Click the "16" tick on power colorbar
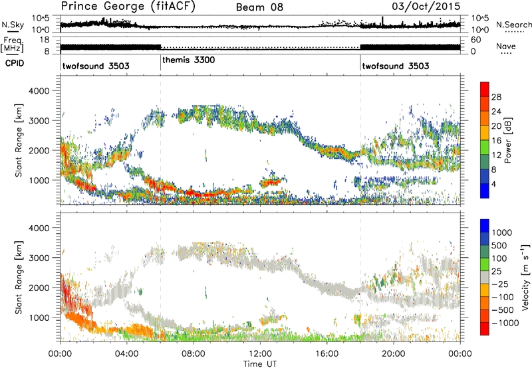532x368 pixels. (496, 141)
